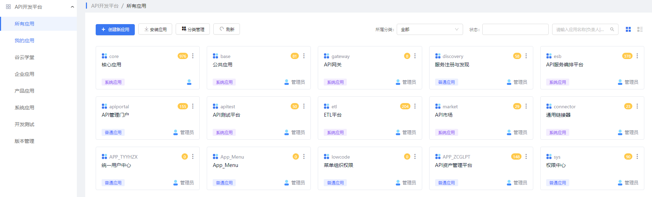Click the sys app icon
652x197 pixels.
(549, 156)
